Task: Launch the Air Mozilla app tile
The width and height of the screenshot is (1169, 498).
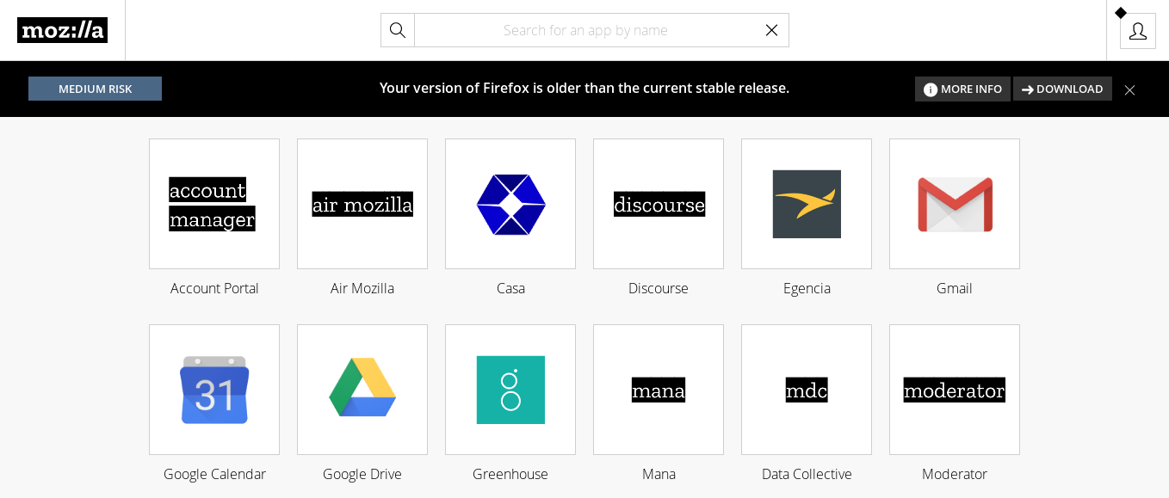Action: pos(362,204)
